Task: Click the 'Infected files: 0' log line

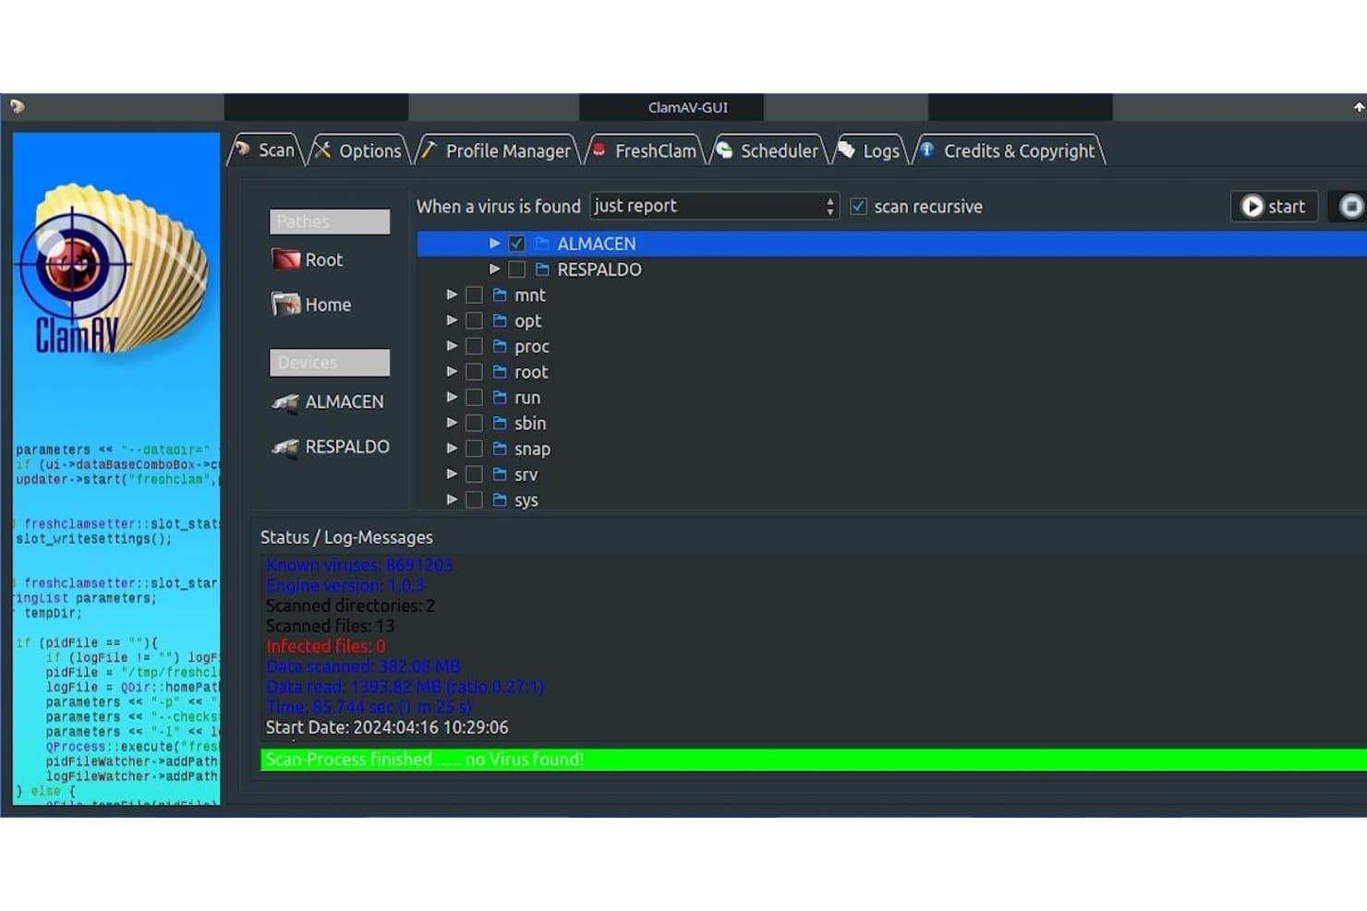Action: coord(325,646)
